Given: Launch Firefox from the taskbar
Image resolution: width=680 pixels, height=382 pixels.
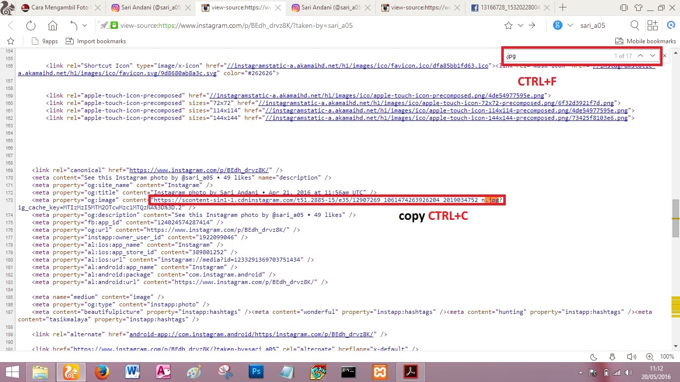Looking at the screenshot, I should (x=102, y=372).
